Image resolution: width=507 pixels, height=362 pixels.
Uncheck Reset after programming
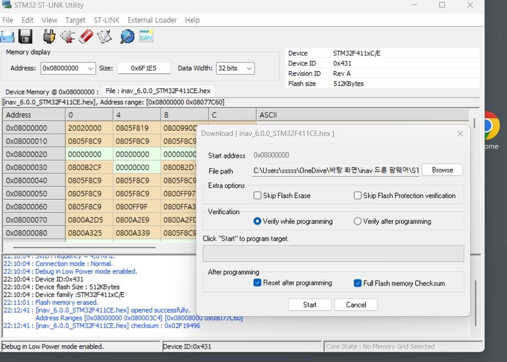coord(256,283)
